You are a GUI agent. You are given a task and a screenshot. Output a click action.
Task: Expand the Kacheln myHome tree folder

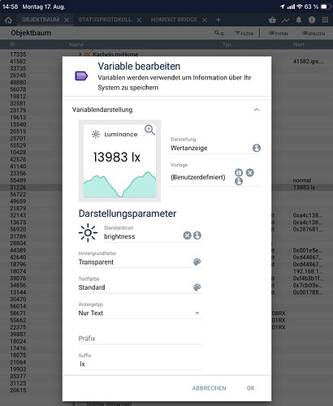click(80, 54)
